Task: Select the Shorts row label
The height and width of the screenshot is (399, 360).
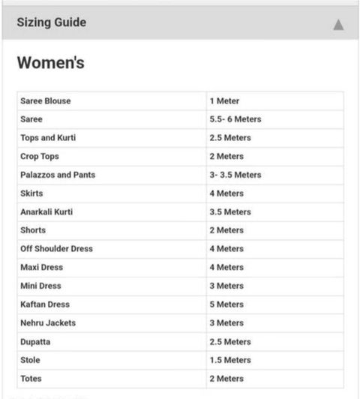Action: pyautogui.click(x=33, y=230)
